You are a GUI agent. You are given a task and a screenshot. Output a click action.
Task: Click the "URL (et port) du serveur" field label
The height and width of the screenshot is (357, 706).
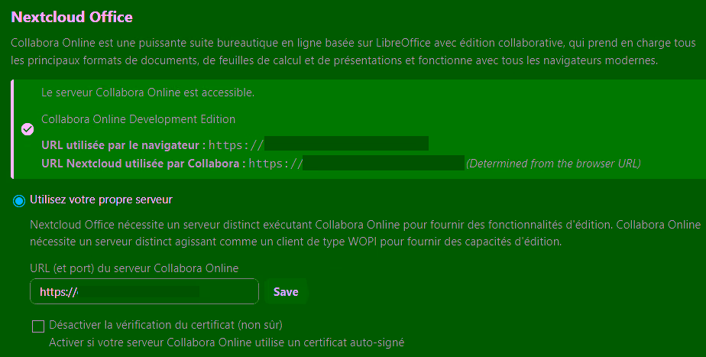134,268
